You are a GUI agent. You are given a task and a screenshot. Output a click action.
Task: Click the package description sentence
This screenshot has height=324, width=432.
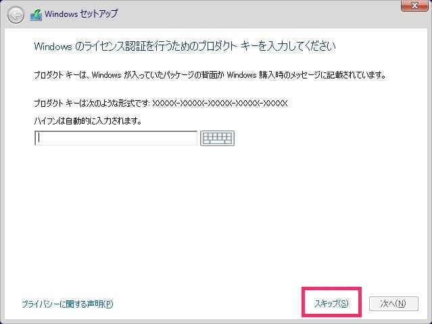coord(214,74)
